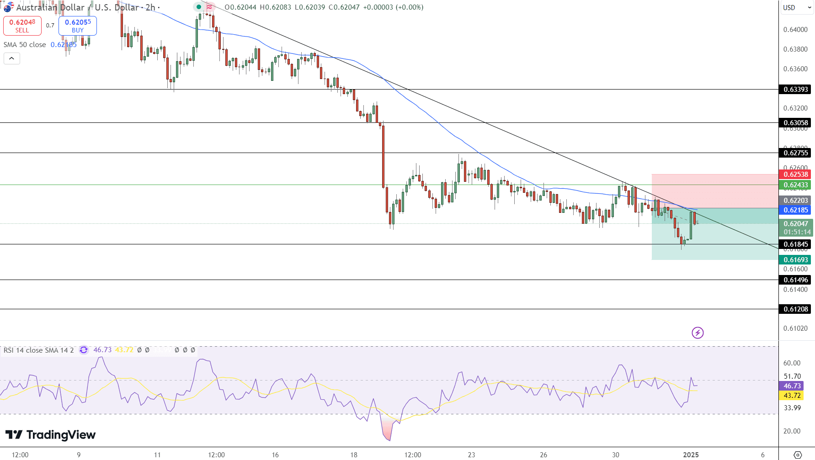The width and height of the screenshot is (815, 460).
Task: Click the SMA value 43.72 in RSI legend
Action: click(x=124, y=350)
